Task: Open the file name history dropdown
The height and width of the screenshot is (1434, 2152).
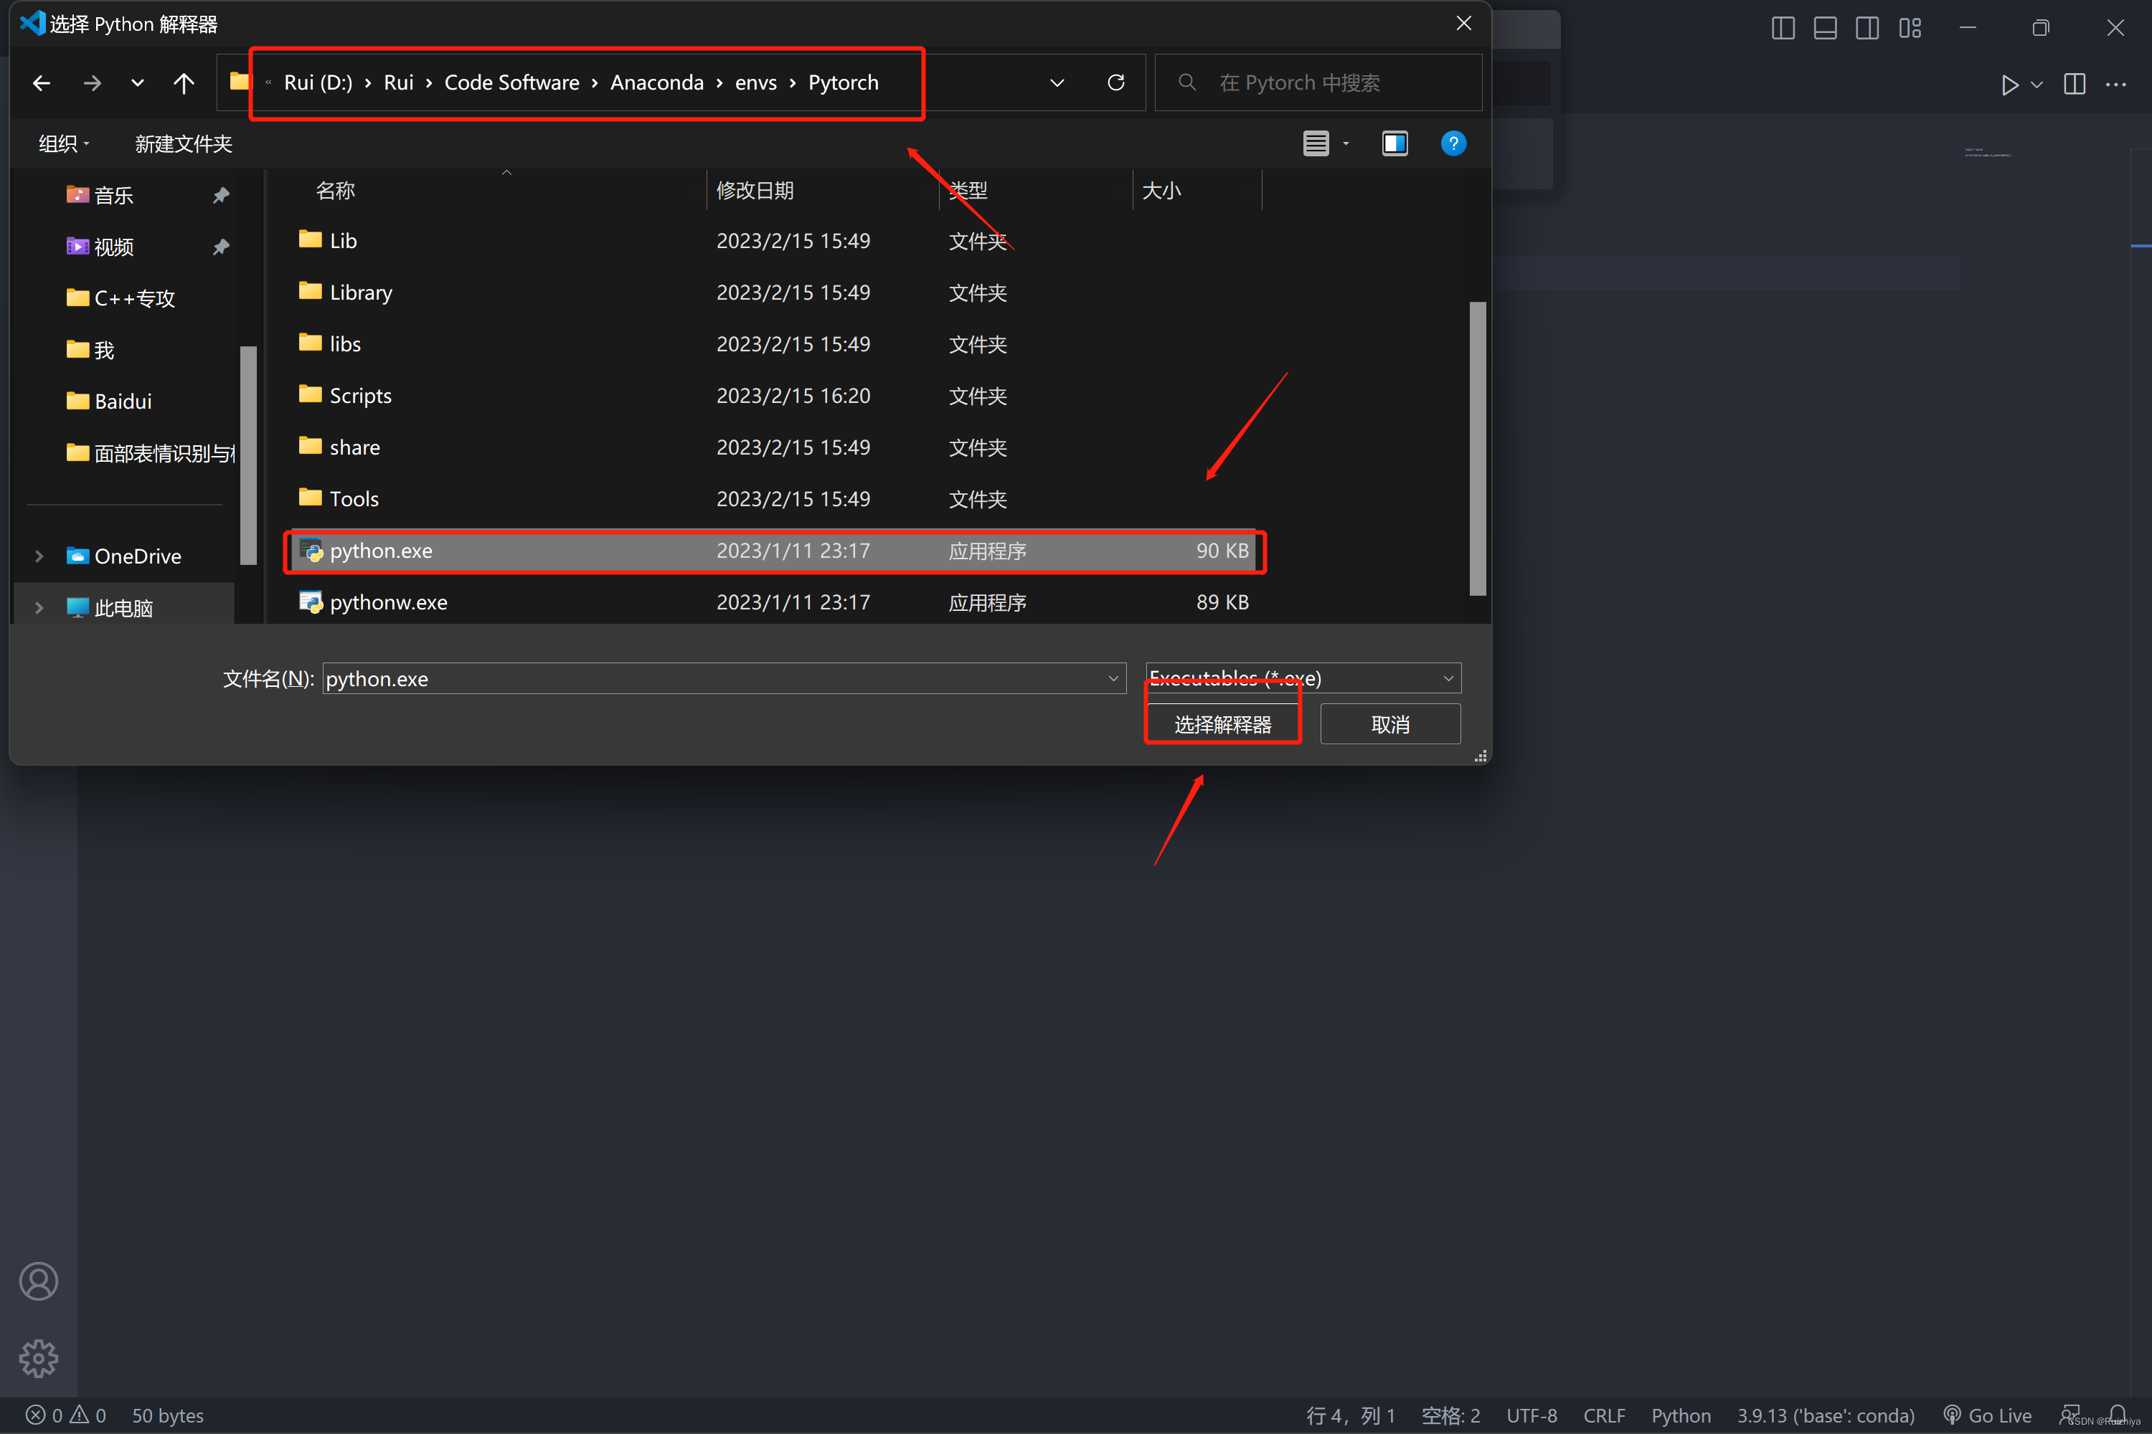Action: pos(1113,678)
